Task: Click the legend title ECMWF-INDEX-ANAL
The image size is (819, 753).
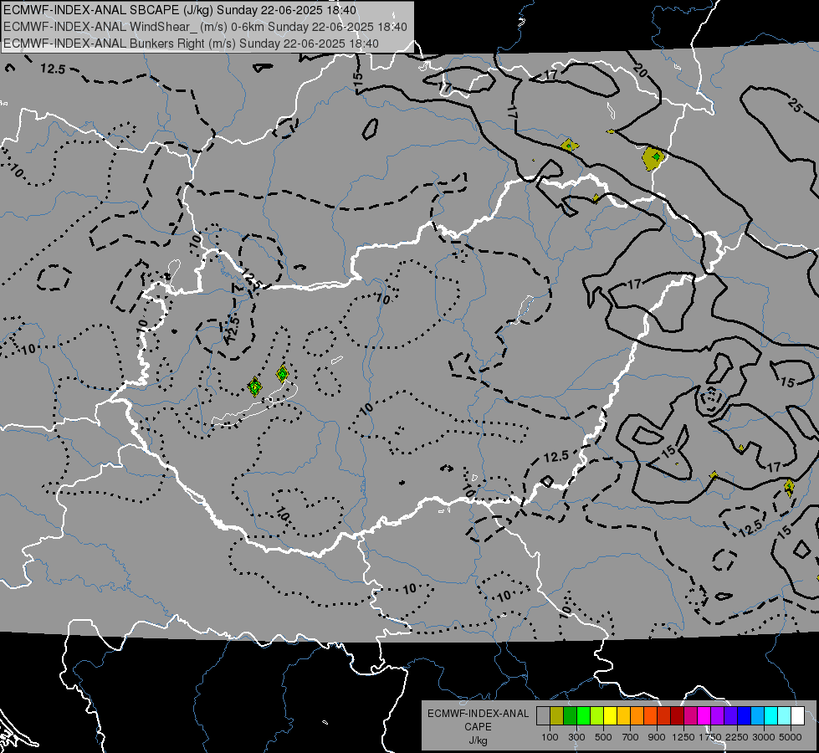Action: tap(478, 714)
